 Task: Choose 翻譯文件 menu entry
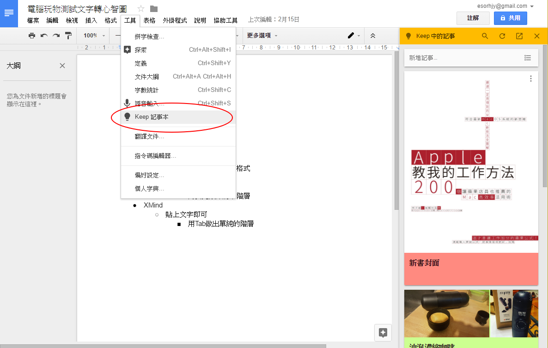(x=178, y=137)
